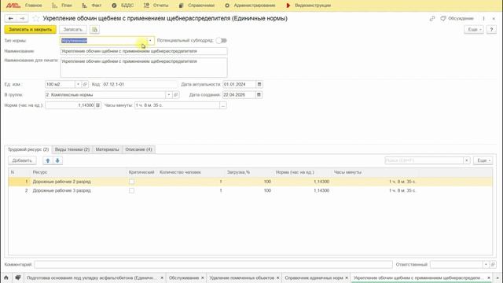Close the Справочник единичных норм tab
503x283 pixels.
(347, 277)
